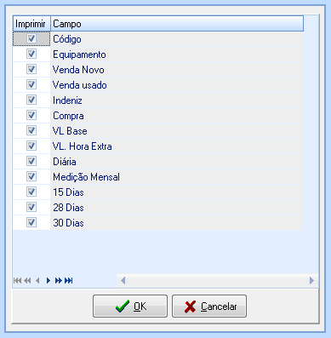This screenshot has height=338, width=331.
Task: Go to first record navigator arrow
Action: pos(17,281)
